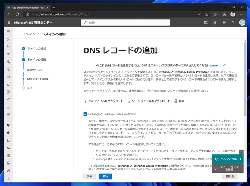Image resolution: width=250 pixels, height=186 pixels.
Task: Refresh the page in the browser
Action: pos(17,14)
